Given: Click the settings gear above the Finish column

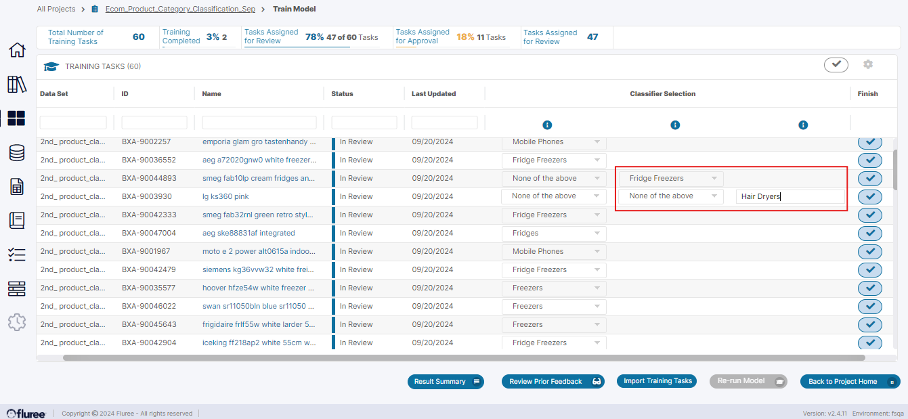Looking at the screenshot, I should [868, 64].
